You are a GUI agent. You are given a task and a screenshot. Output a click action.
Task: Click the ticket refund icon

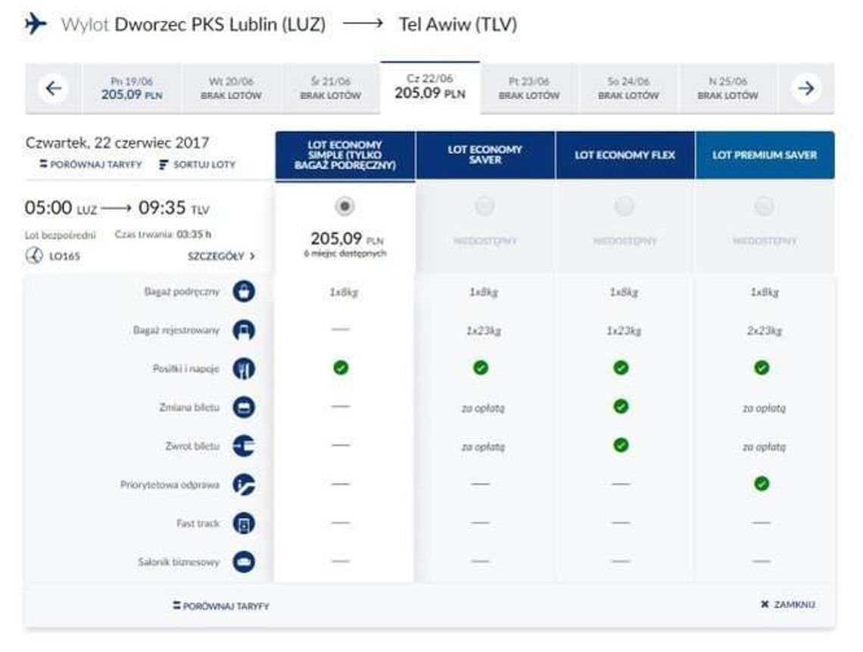(243, 447)
